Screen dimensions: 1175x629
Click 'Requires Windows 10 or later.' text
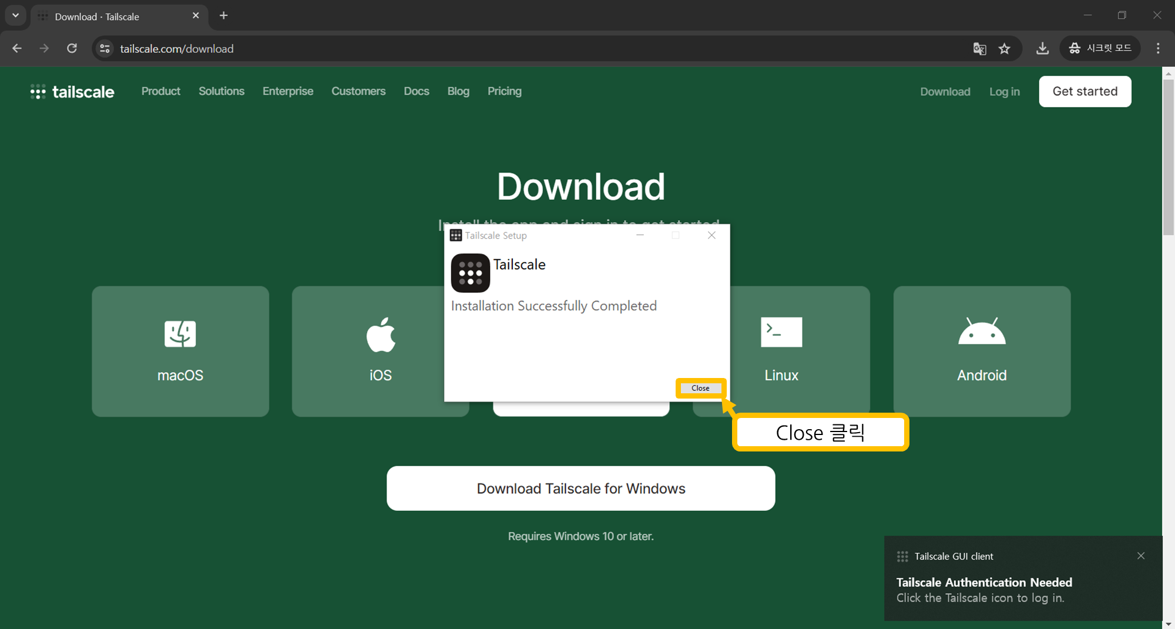click(x=581, y=536)
